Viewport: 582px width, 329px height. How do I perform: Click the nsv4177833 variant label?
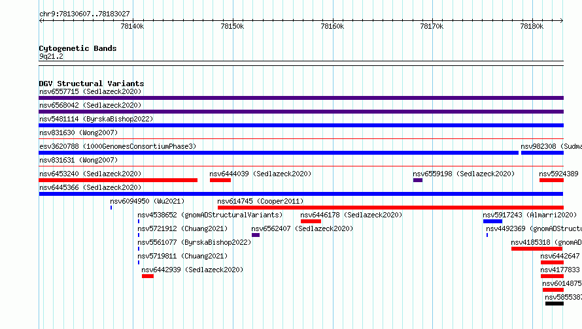tap(560, 270)
